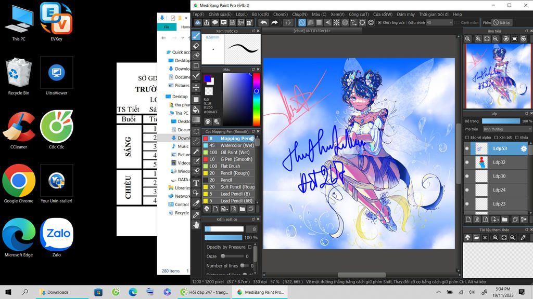
Task: Select the Text tool
Action: click(x=196, y=183)
